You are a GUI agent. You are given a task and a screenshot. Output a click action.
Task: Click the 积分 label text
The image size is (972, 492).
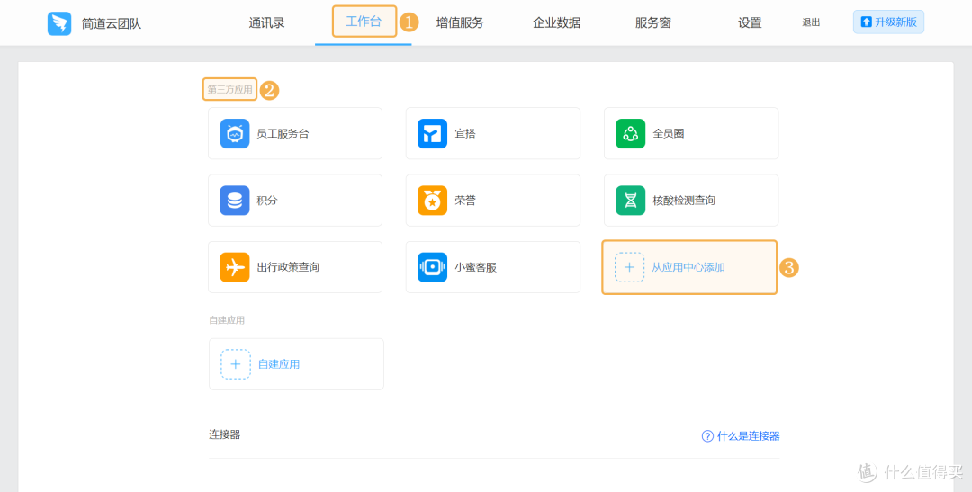coord(267,201)
